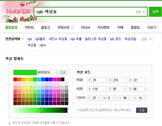Switch to the 동영상 tab
The height and width of the screenshot is (126, 162).
click(135, 28)
